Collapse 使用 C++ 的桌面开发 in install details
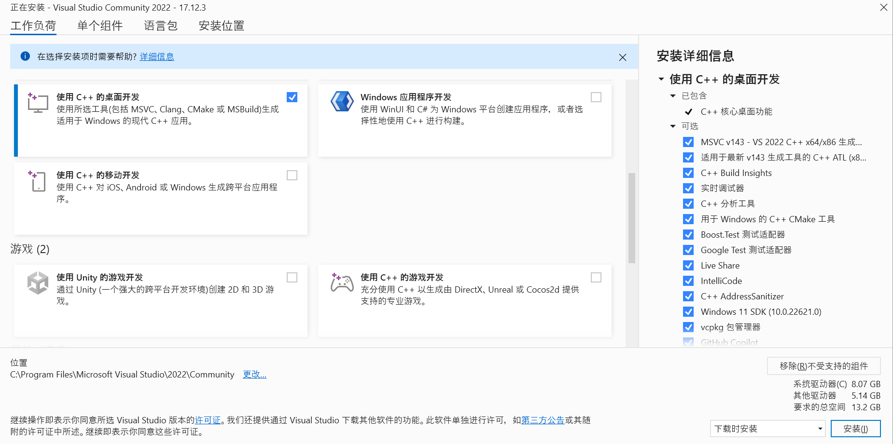Image resolution: width=893 pixels, height=444 pixels. click(661, 79)
